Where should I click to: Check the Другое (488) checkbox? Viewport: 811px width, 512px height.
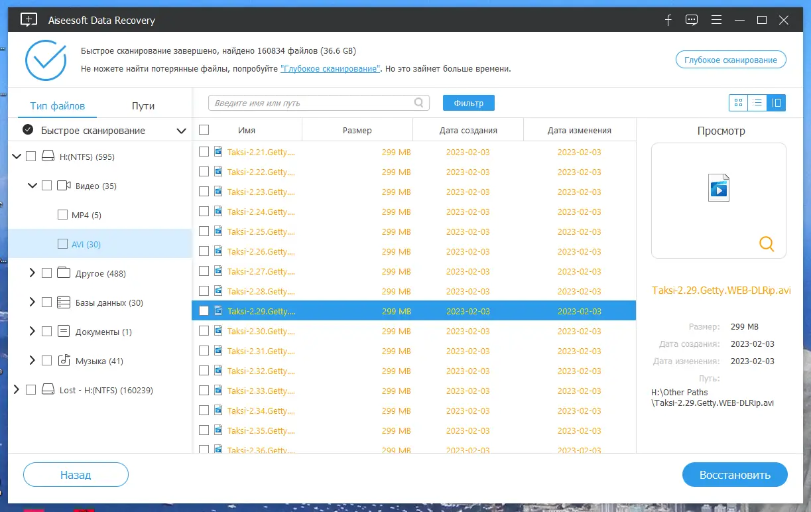pos(46,273)
